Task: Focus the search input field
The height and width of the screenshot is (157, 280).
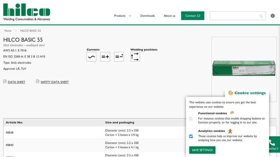Action: tap(234, 16)
